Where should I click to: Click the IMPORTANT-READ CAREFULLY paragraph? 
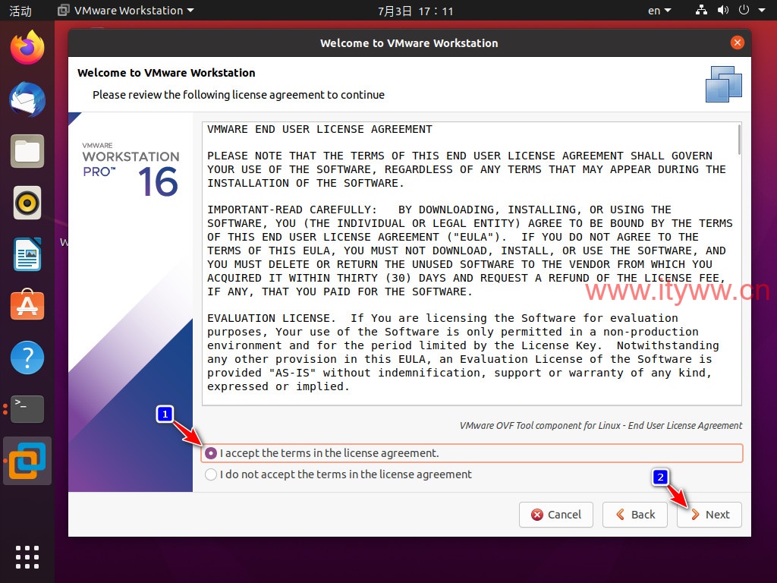tap(470, 251)
